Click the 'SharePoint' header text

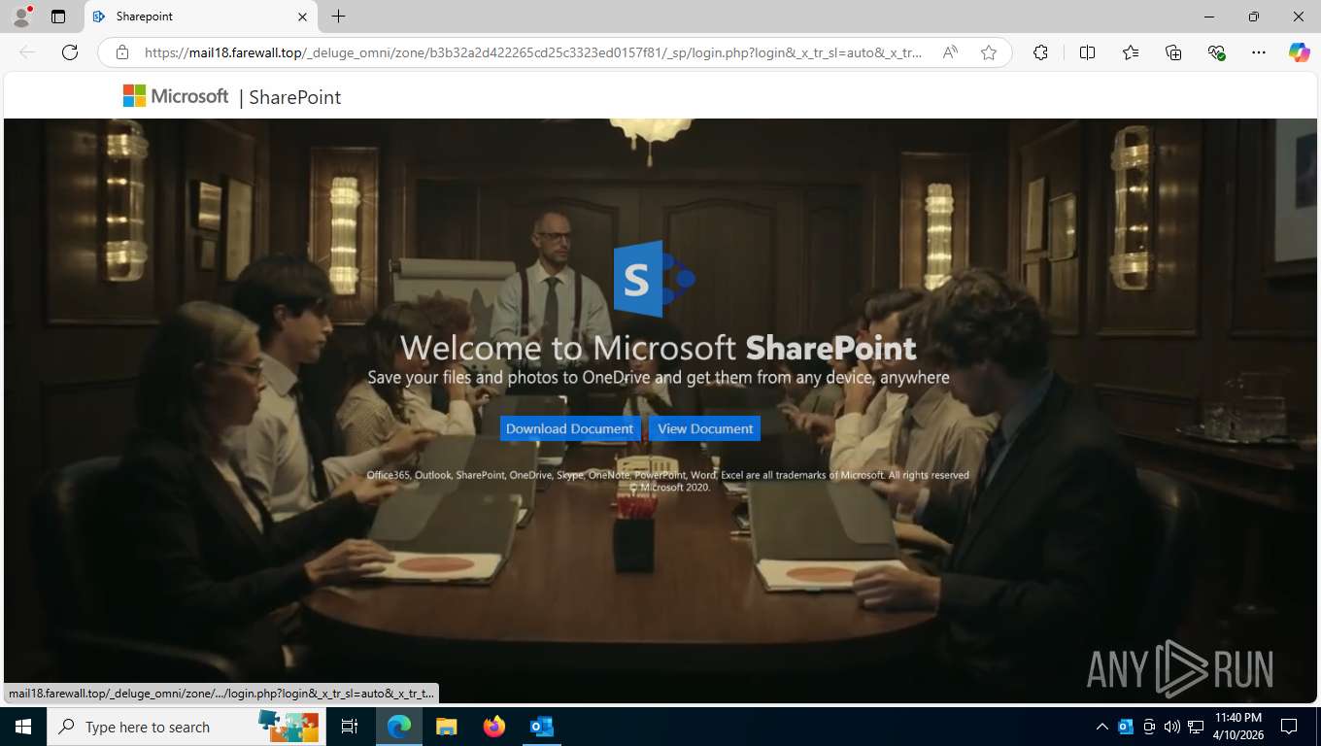pyautogui.click(x=295, y=97)
